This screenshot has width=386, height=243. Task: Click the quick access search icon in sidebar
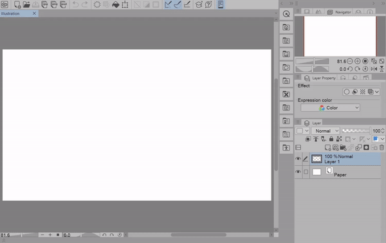[286, 14]
